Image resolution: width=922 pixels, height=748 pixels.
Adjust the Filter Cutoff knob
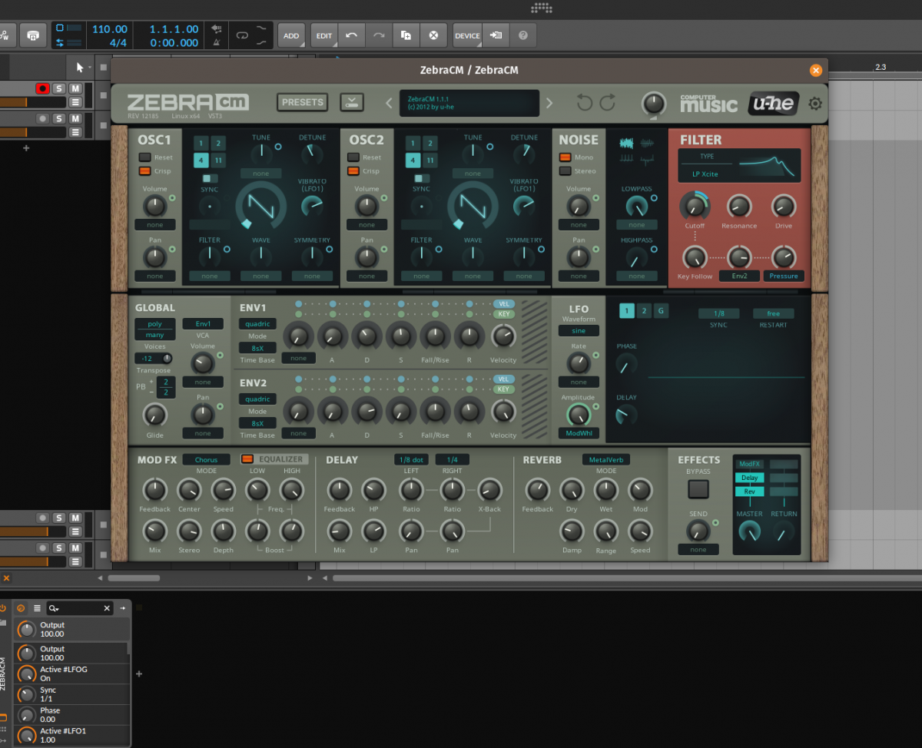[694, 206]
